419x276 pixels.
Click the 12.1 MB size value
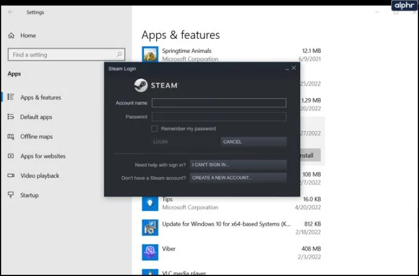[x=312, y=51]
